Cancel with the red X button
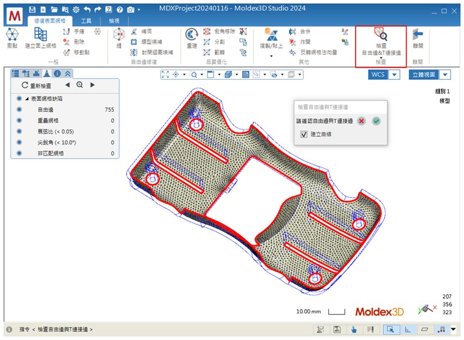This screenshot has height=340, width=464. (x=362, y=121)
